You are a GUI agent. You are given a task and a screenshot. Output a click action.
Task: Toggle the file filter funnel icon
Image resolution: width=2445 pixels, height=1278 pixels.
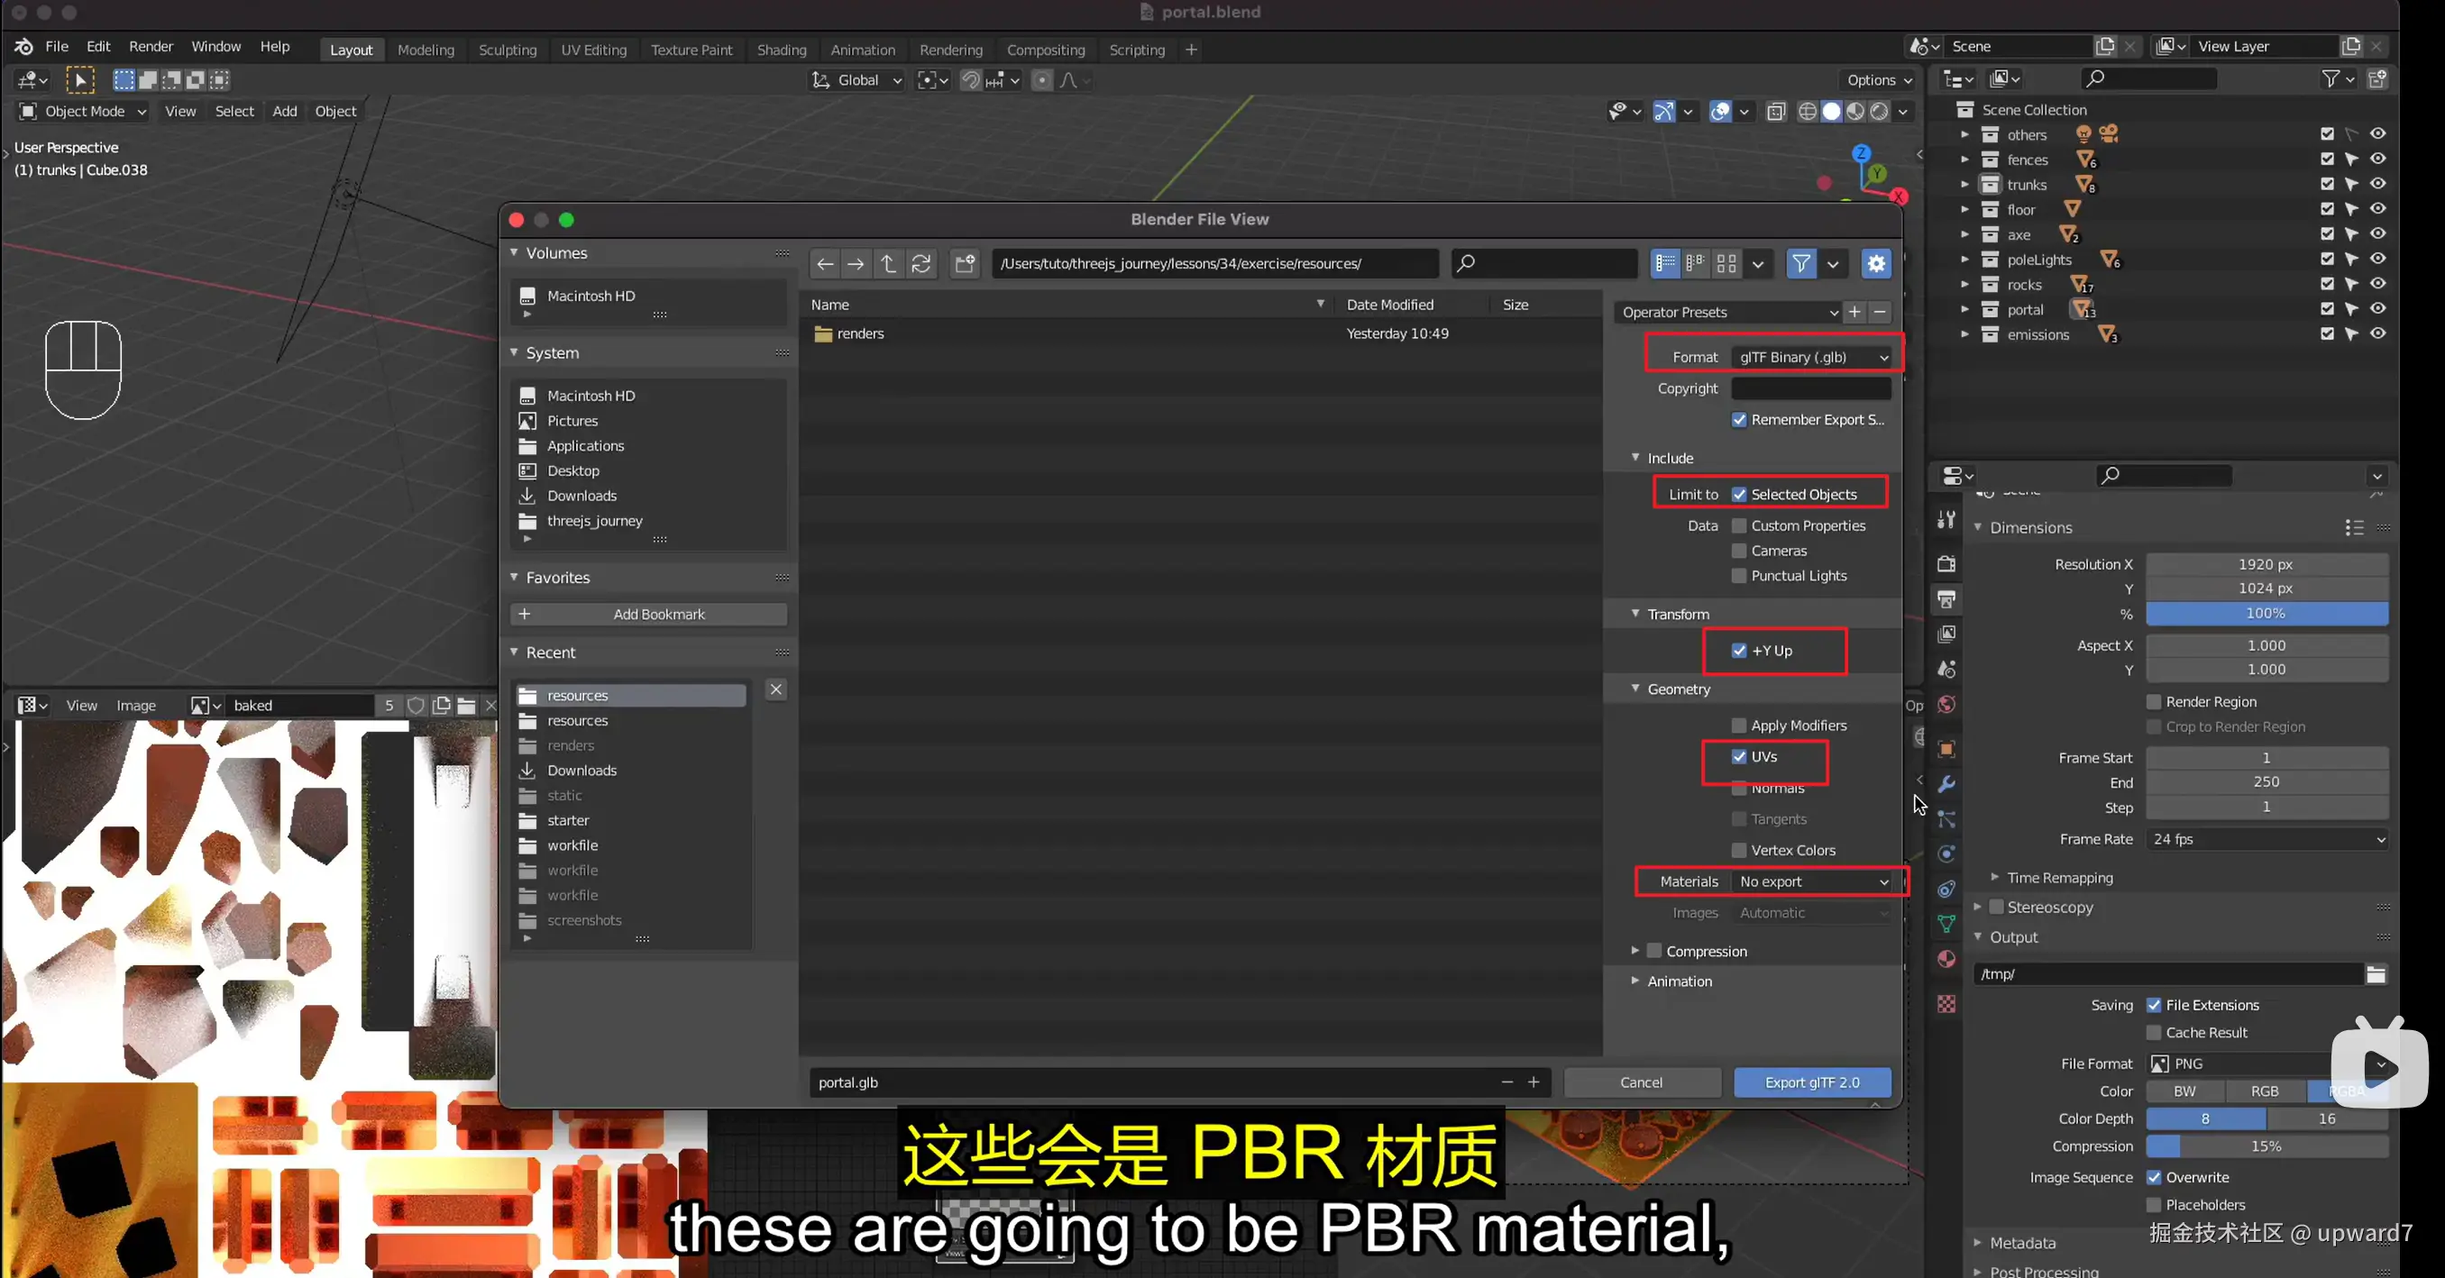tap(1800, 264)
